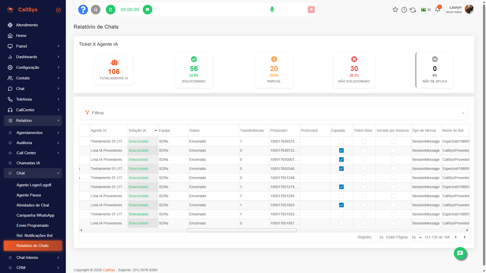Viewport: 486px width, 273px height.
Task: Expand the Painel sidebar menu
Action: [33, 46]
